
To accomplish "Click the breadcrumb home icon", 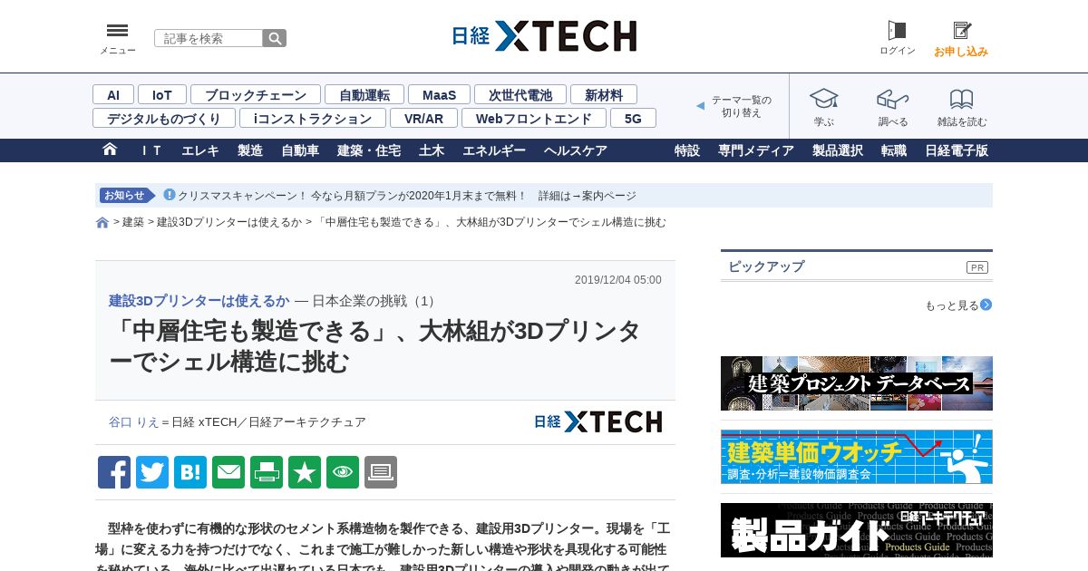I will pos(102,223).
